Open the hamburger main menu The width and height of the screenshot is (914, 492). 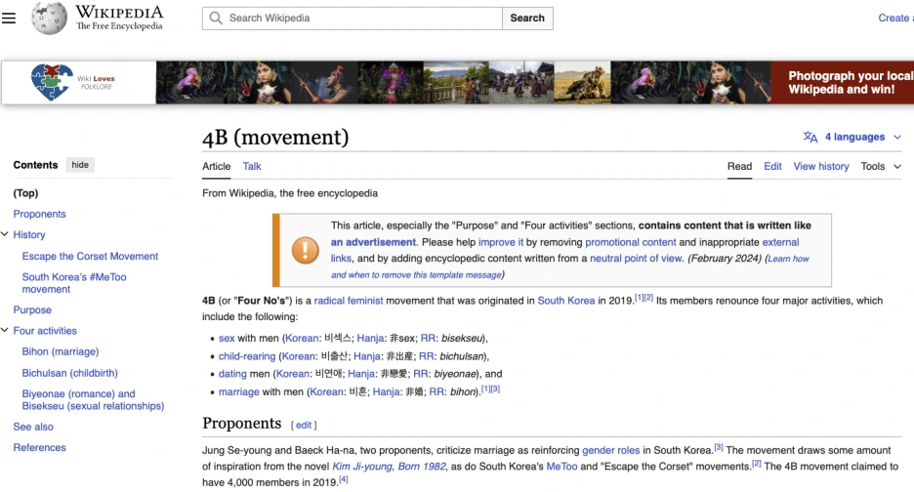click(9, 19)
